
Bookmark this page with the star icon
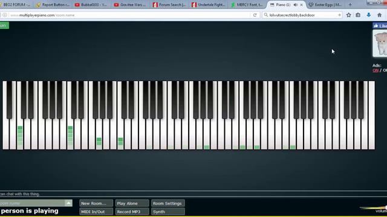pos(348,15)
